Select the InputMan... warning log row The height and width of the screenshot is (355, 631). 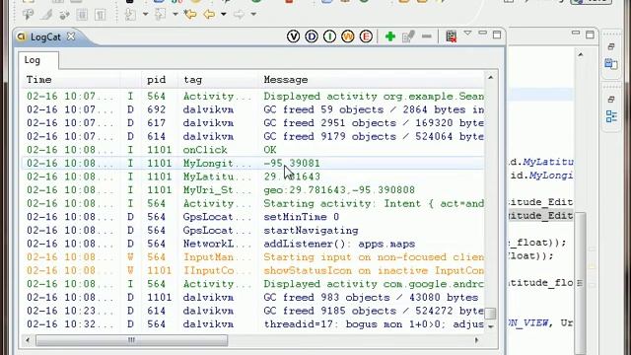[x=252, y=256]
